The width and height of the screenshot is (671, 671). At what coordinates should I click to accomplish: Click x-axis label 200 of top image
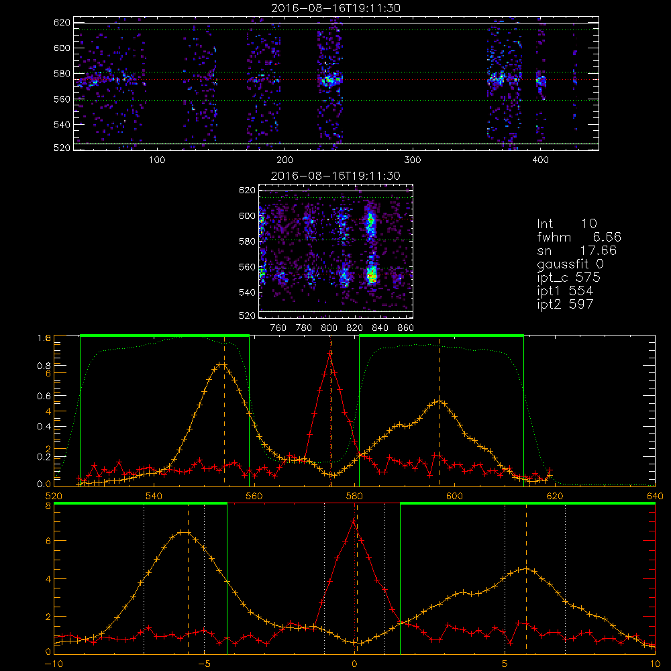[x=285, y=160]
